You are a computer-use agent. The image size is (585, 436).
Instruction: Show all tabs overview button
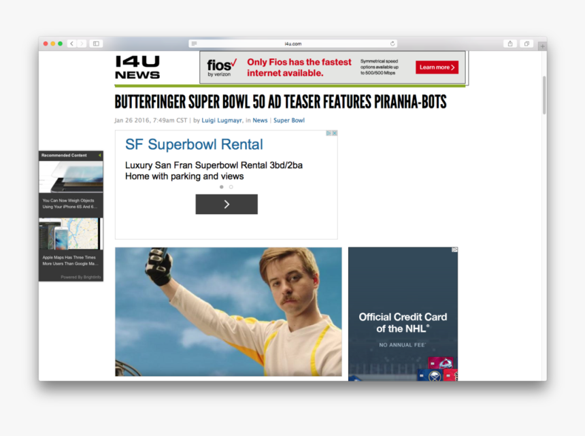[526, 44]
